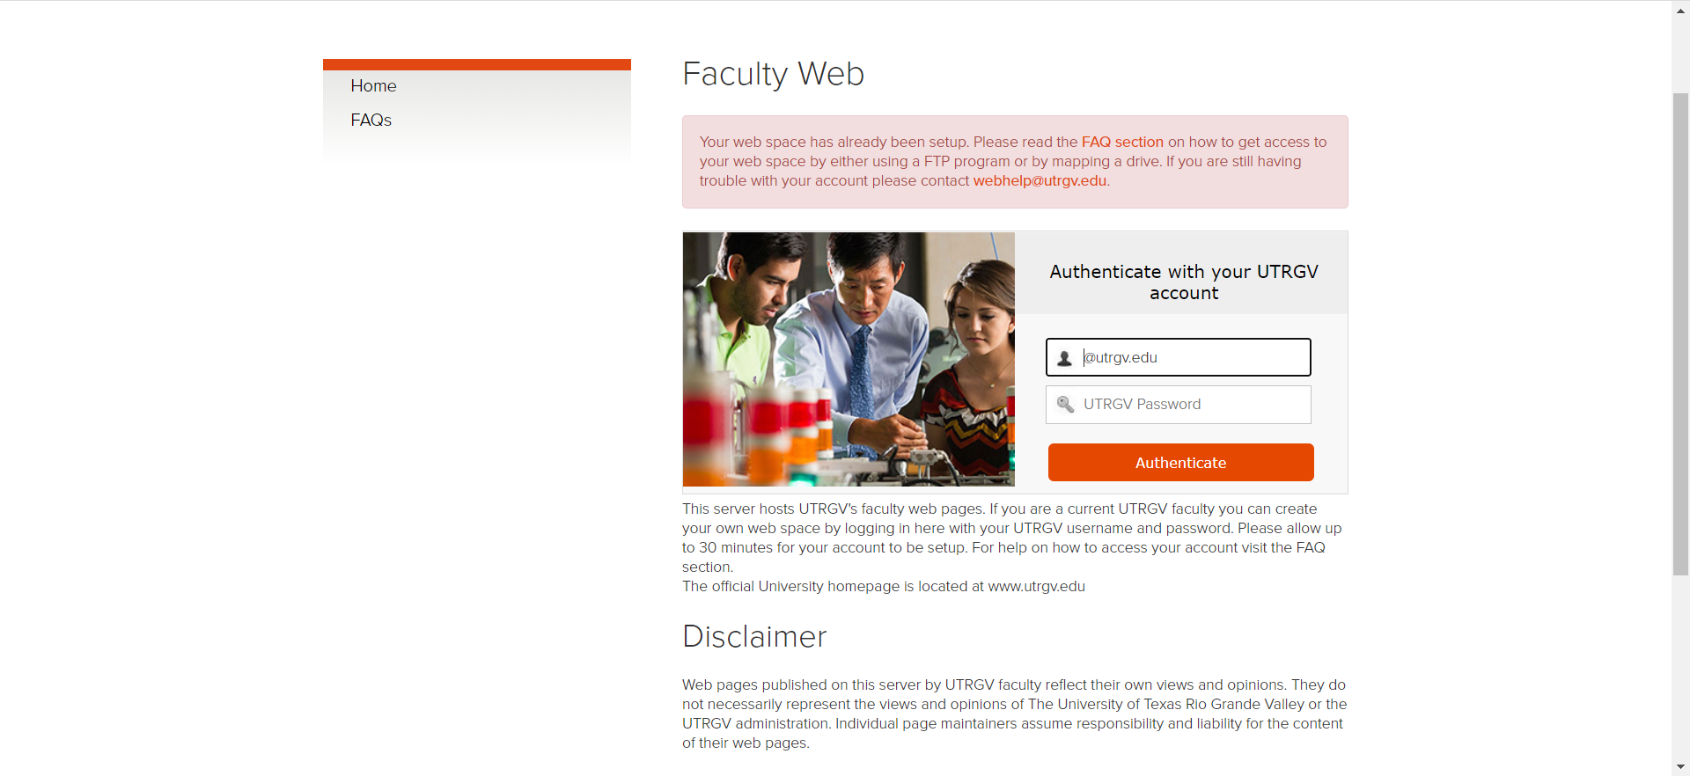Click www.utrgv.edu in the homepage text
This screenshot has width=1690, height=776.
(1036, 587)
